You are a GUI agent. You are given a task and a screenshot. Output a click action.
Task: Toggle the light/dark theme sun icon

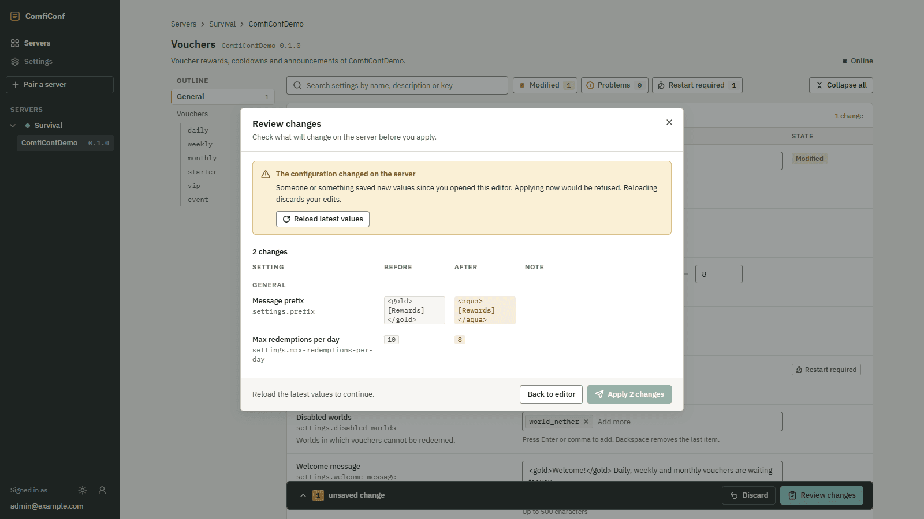coord(83,490)
